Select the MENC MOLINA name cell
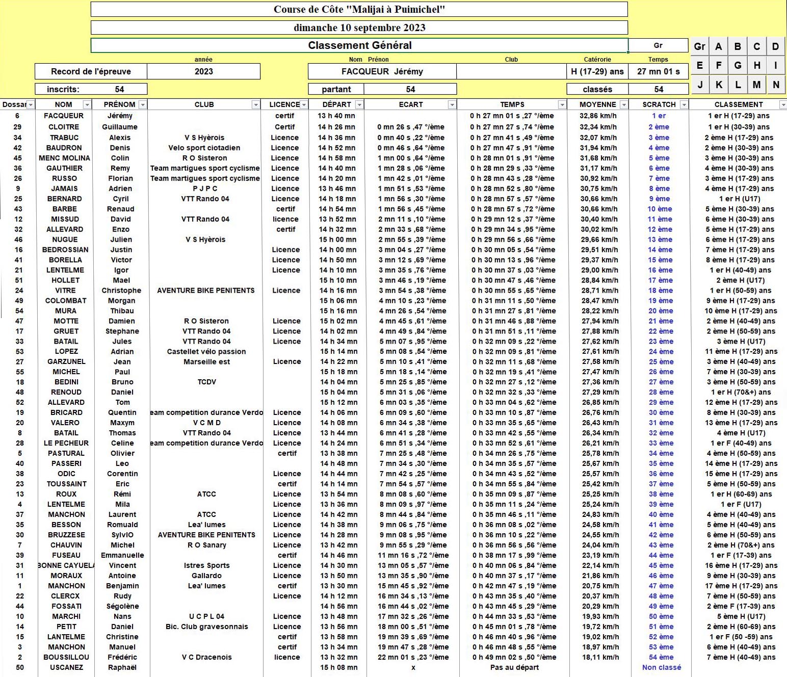The height and width of the screenshot is (677, 787). (64, 158)
